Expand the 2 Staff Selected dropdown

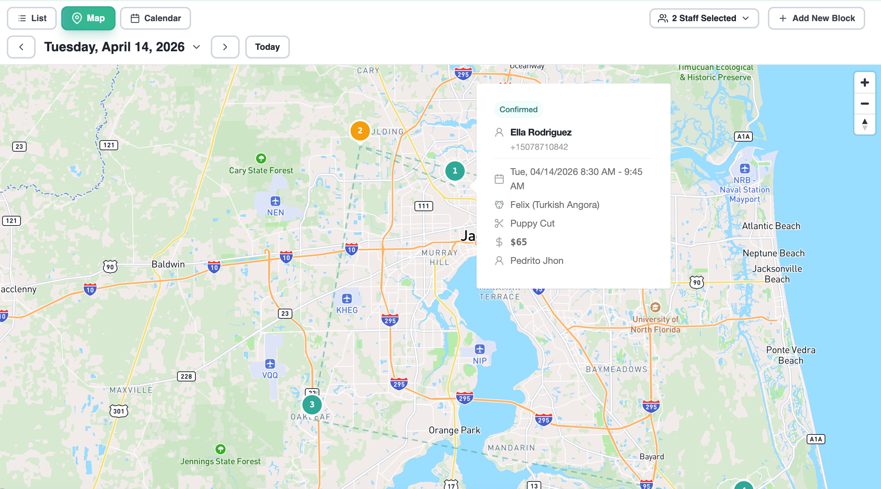pos(704,18)
